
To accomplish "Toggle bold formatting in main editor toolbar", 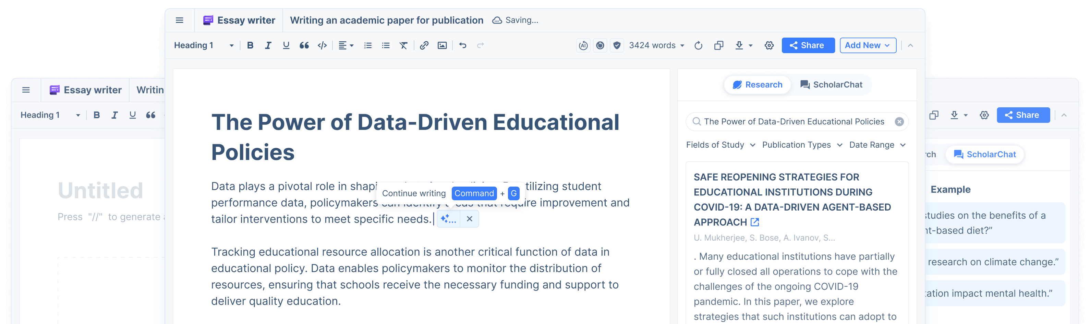I will click(250, 45).
